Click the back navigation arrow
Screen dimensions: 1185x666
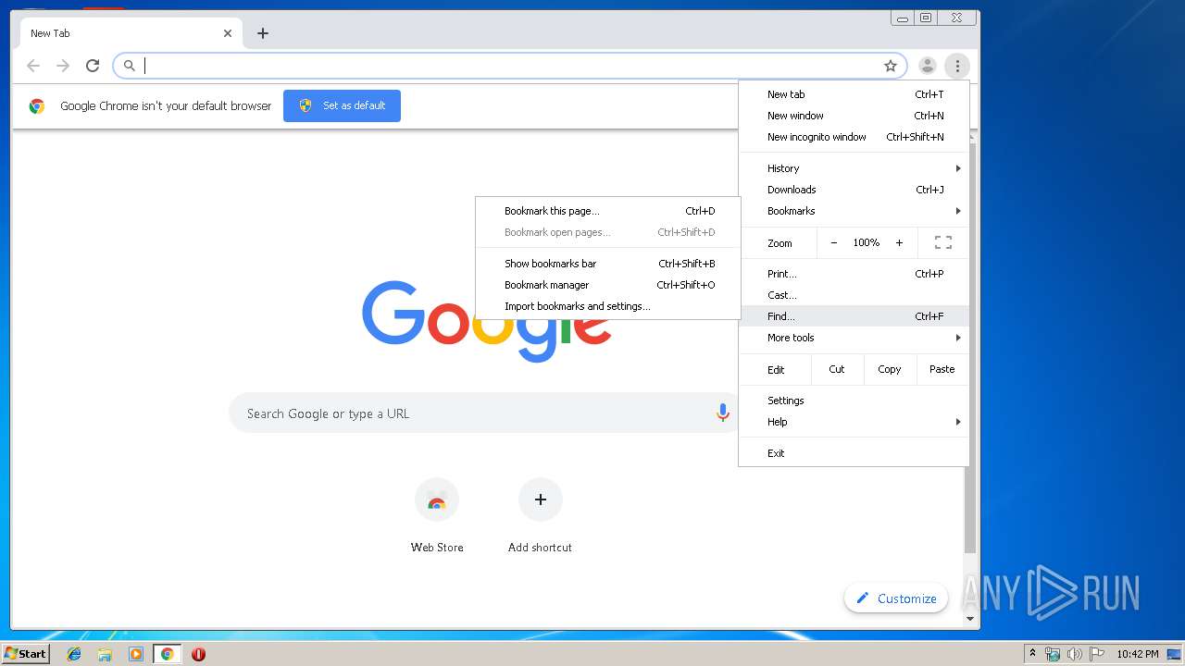coord(33,66)
